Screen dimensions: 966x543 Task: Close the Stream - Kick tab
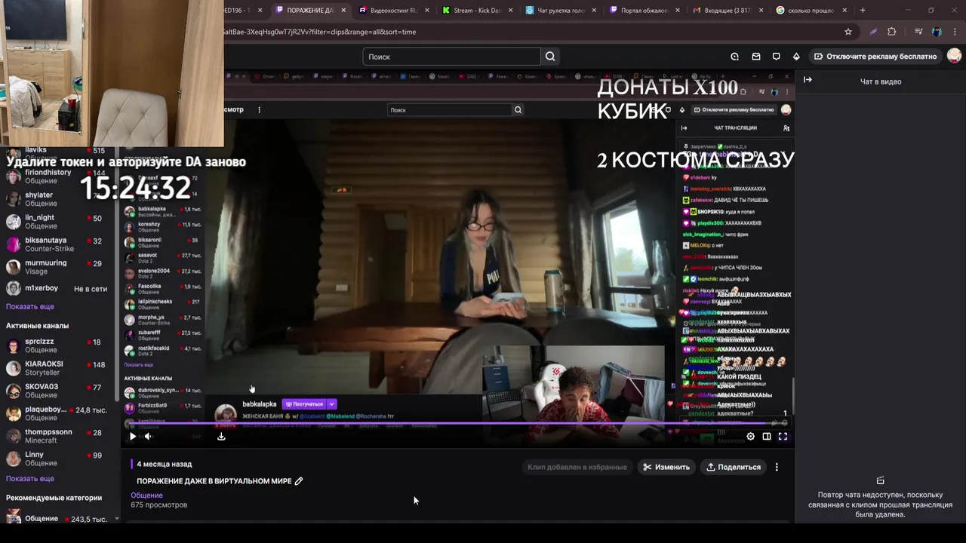(x=511, y=11)
